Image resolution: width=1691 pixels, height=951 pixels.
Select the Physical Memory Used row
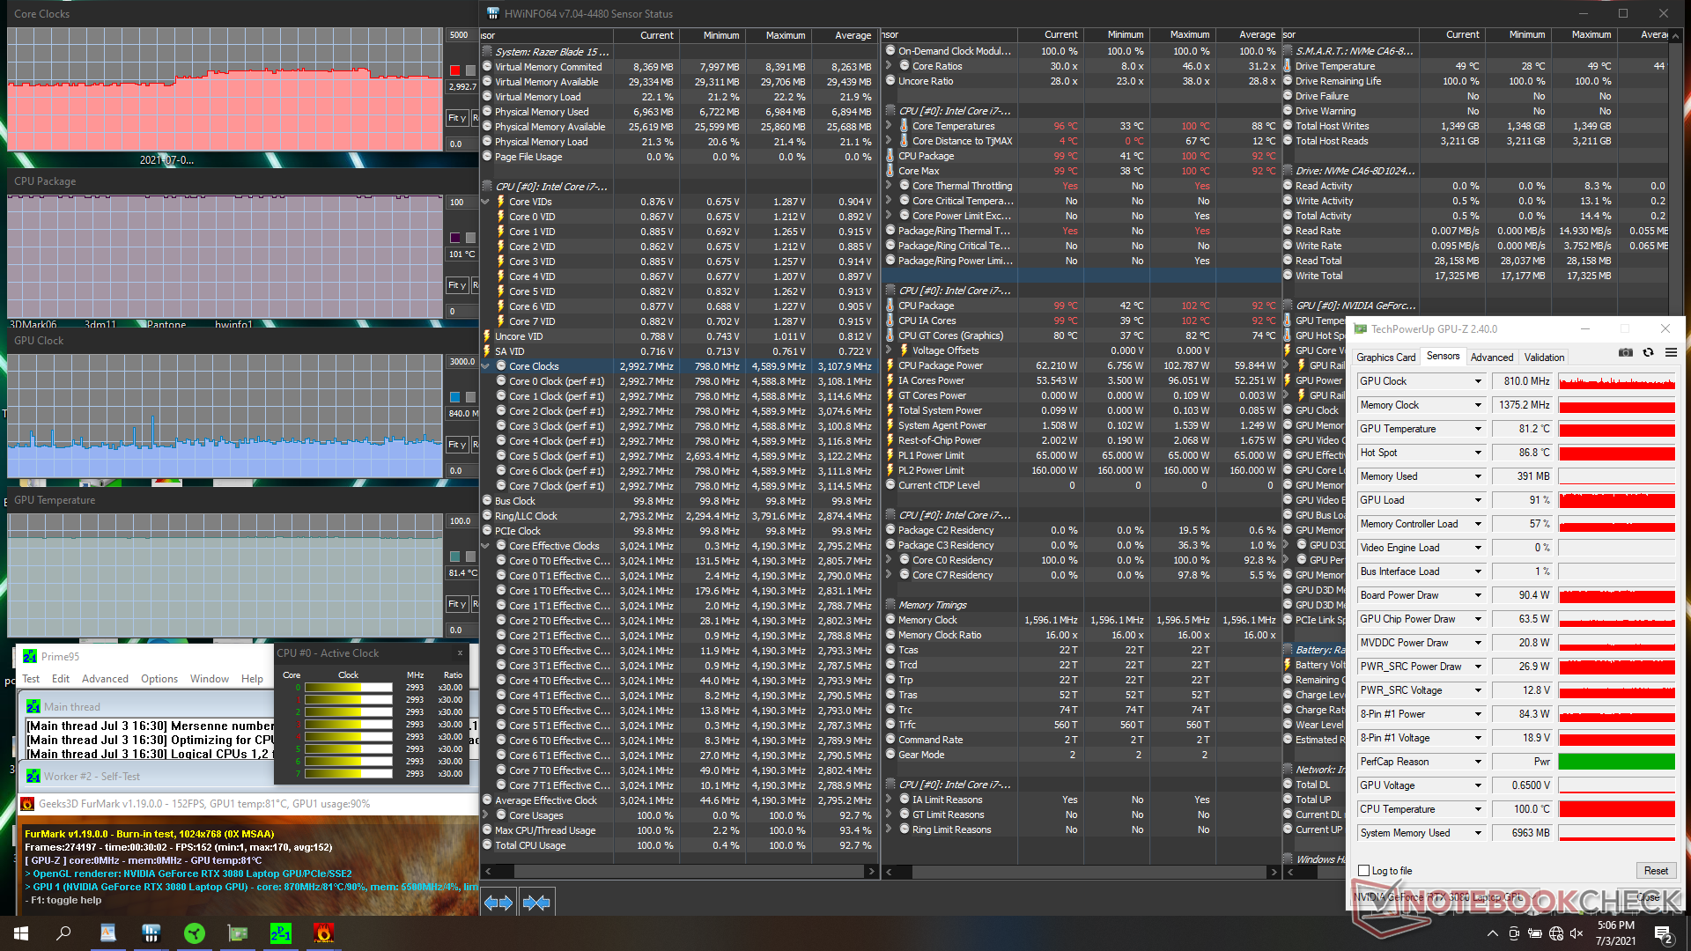point(678,112)
